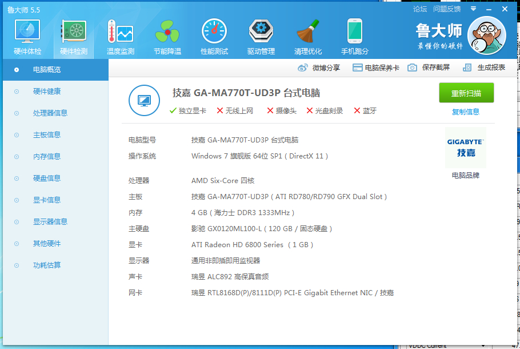Click the 电脑保养卡 card icon
The height and width of the screenshot is (349, 520).
coord(357,68)
